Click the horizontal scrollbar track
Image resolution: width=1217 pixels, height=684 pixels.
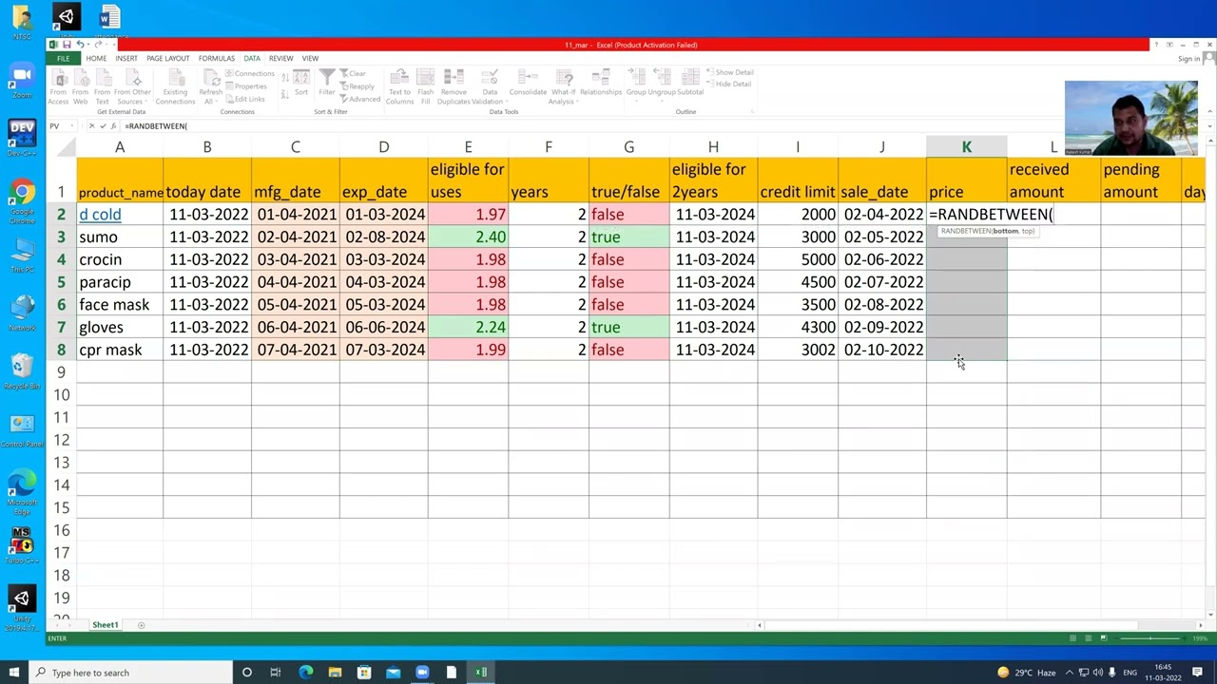point(979,625)
